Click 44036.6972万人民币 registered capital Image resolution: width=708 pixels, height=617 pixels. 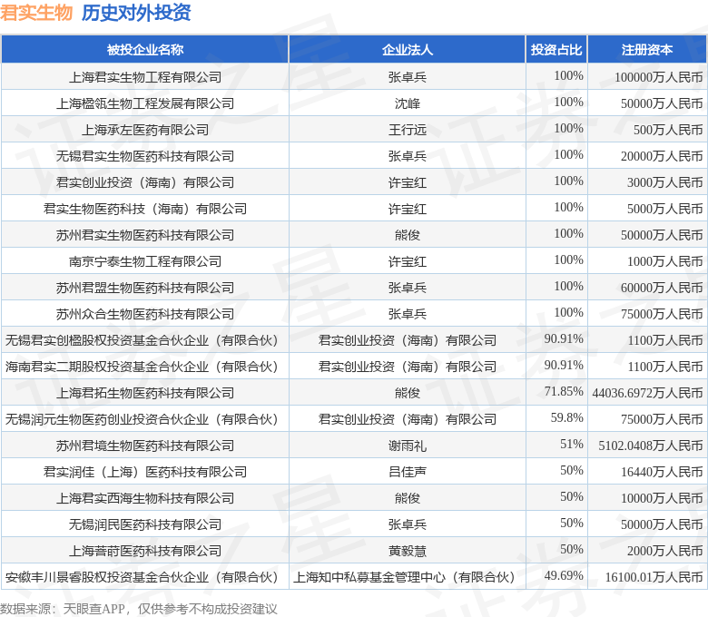647,393
